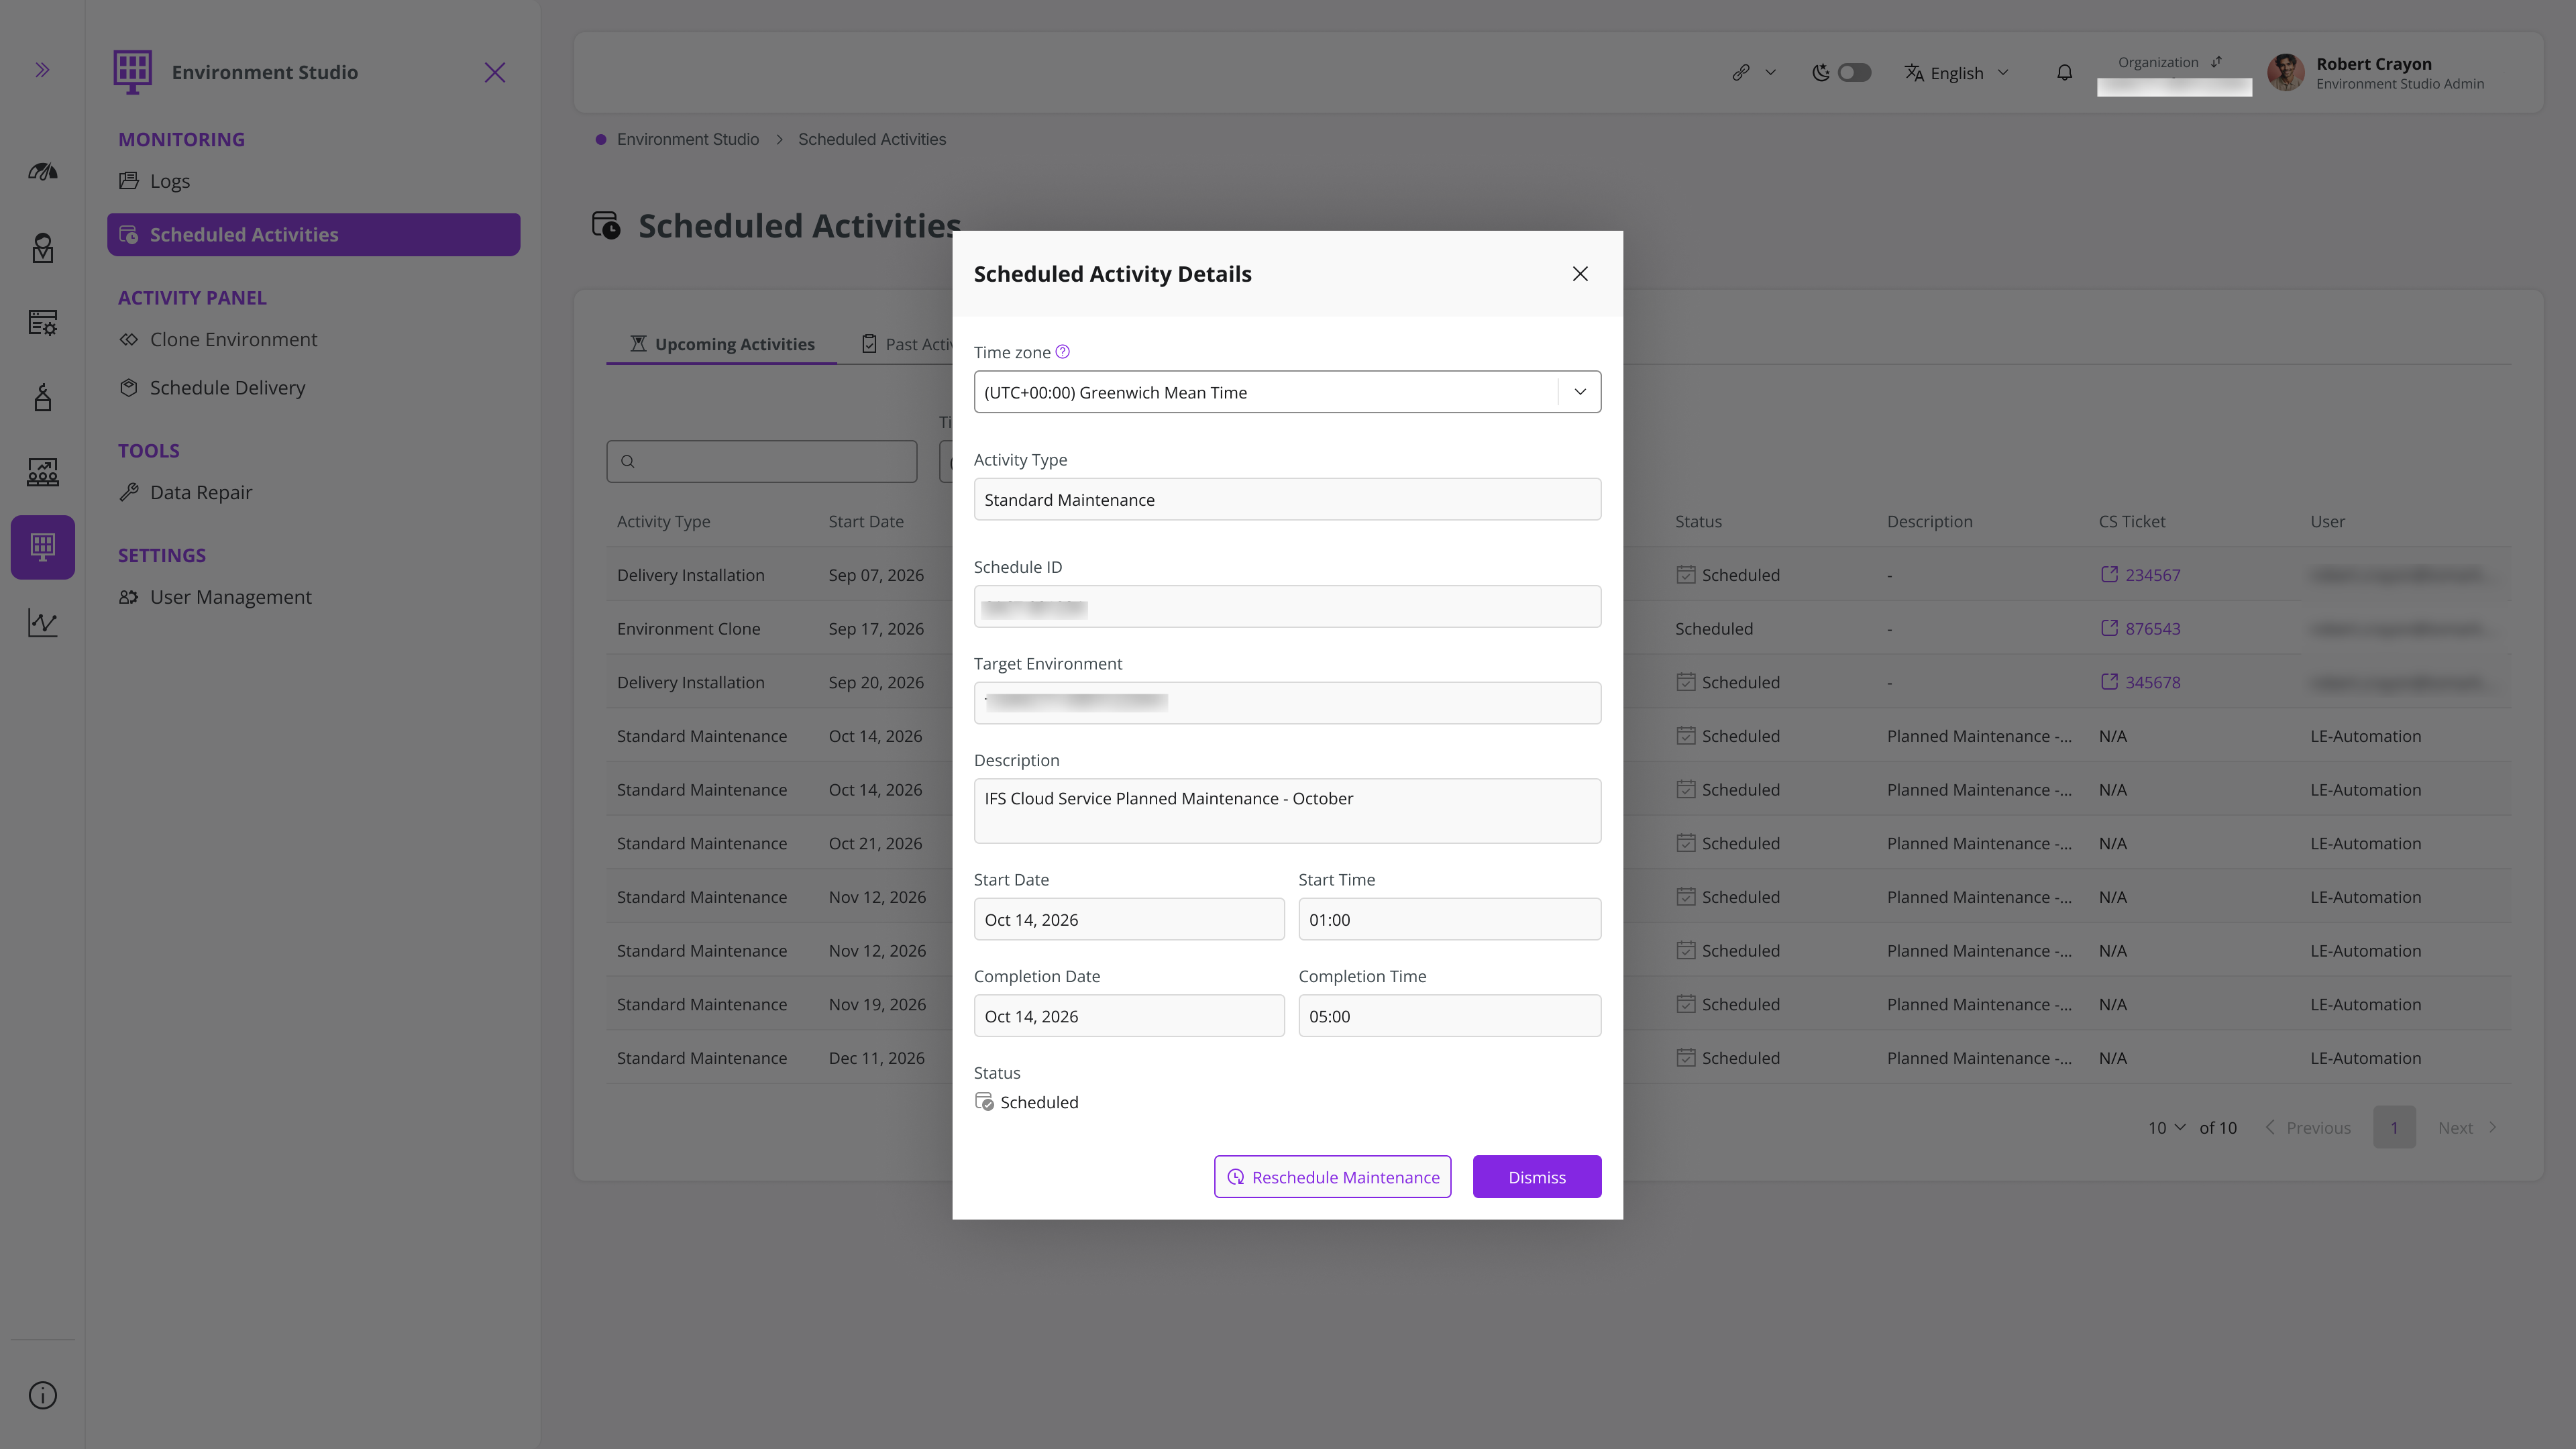Open the line chart icon in rail
Image resolution: width=2576 pixels, height=1449 pixels.
pos(42,622)
